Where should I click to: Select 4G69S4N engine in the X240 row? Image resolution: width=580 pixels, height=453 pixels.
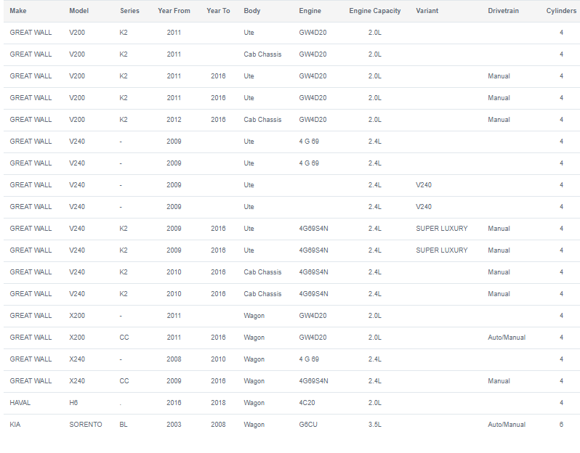coord(313,381)
